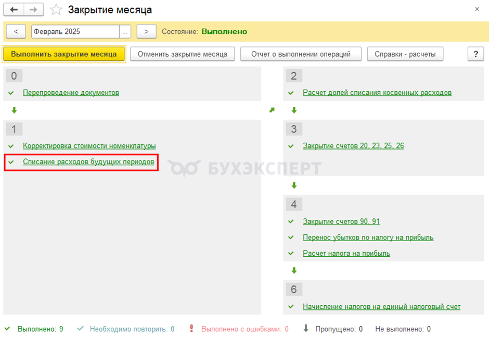
Task: Click checkmark next to Закрытие счетов 20, 23
Action: [291, 146]
